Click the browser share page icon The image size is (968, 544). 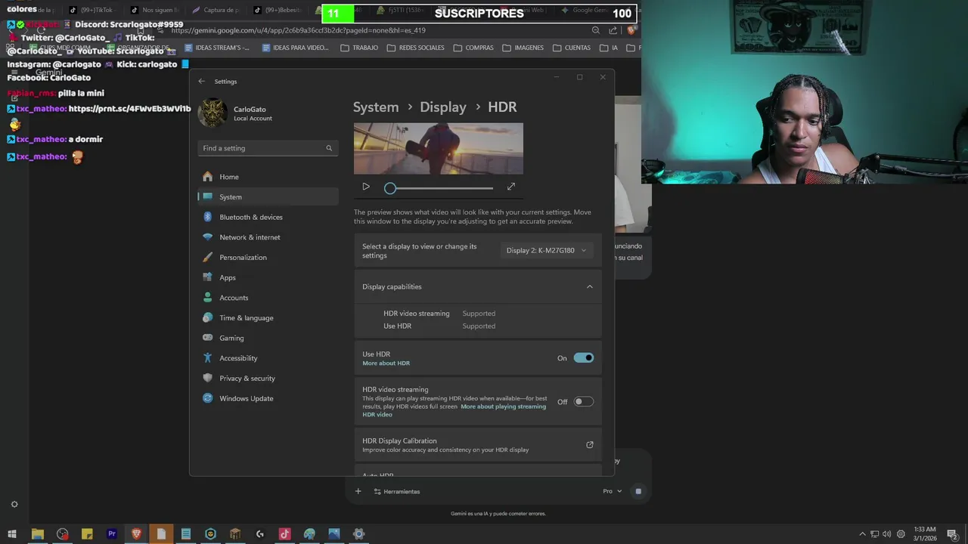(613, 30)
